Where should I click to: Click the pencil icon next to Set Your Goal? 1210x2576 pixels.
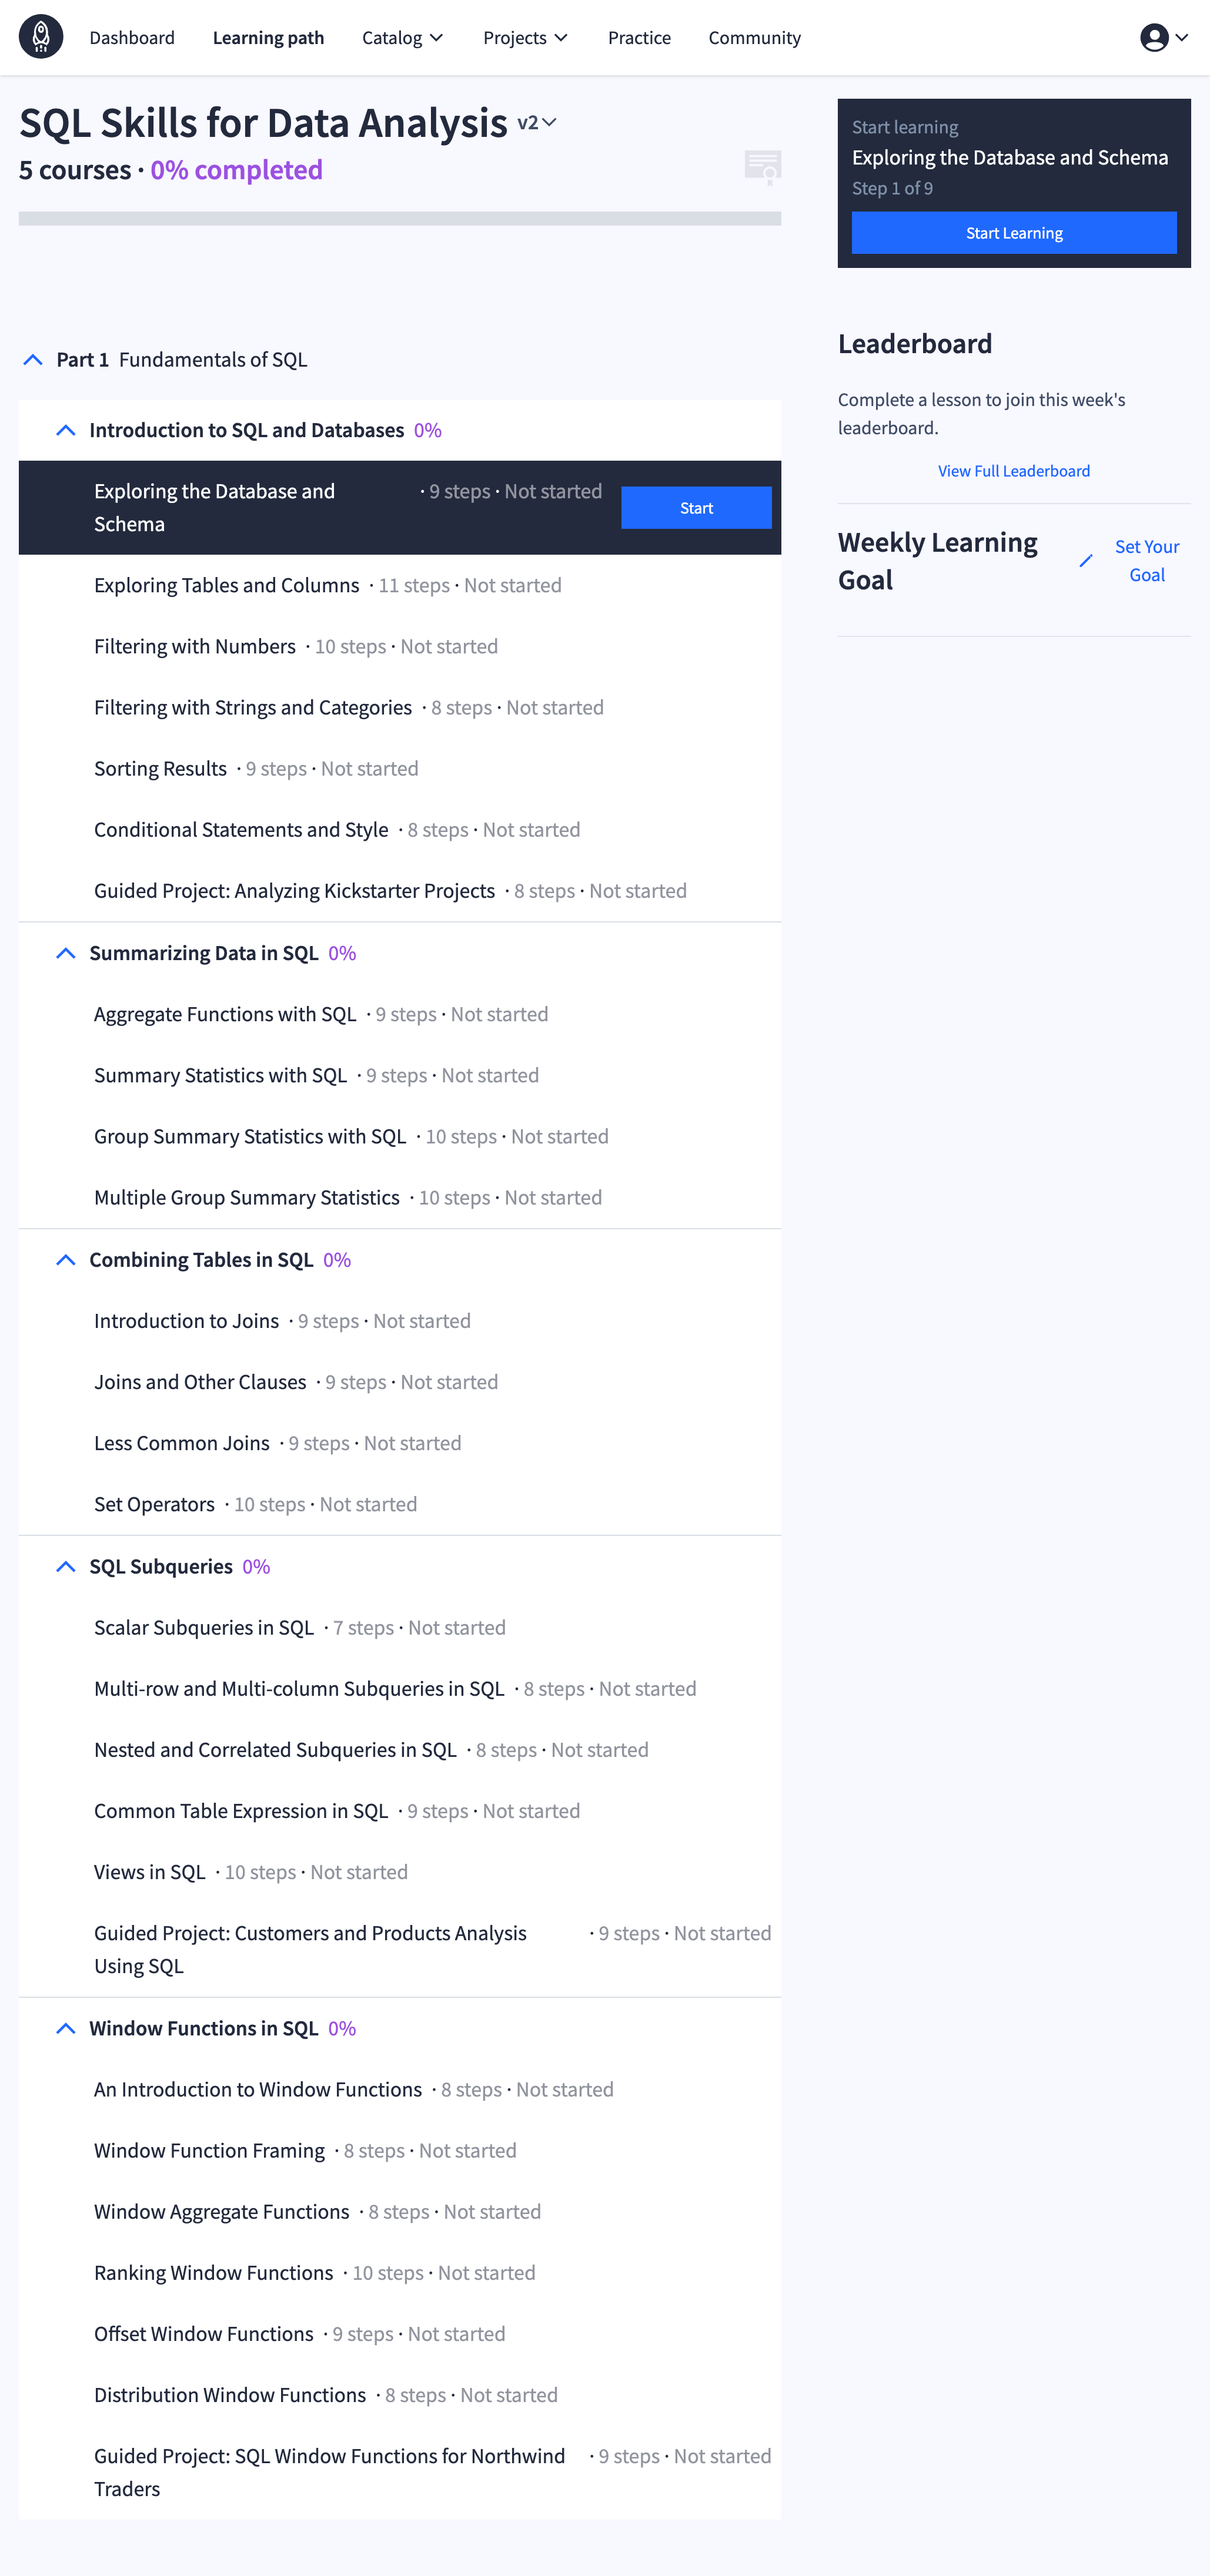(x=1086, y=561)
